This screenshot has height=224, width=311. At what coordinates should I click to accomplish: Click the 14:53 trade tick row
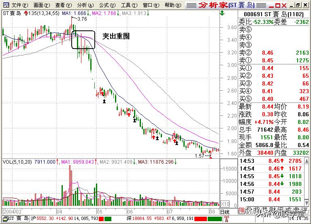tap(272, 161)
